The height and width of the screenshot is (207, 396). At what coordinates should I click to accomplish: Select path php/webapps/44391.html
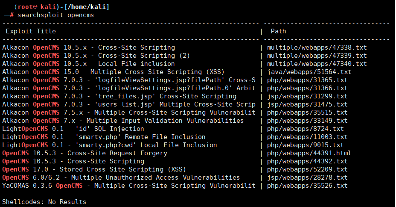[309, 153]
